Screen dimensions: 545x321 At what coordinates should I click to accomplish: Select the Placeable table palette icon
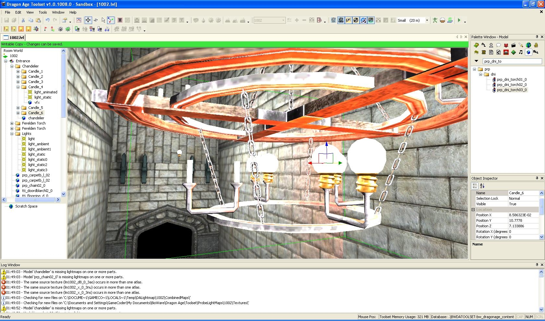pos(476,52)
